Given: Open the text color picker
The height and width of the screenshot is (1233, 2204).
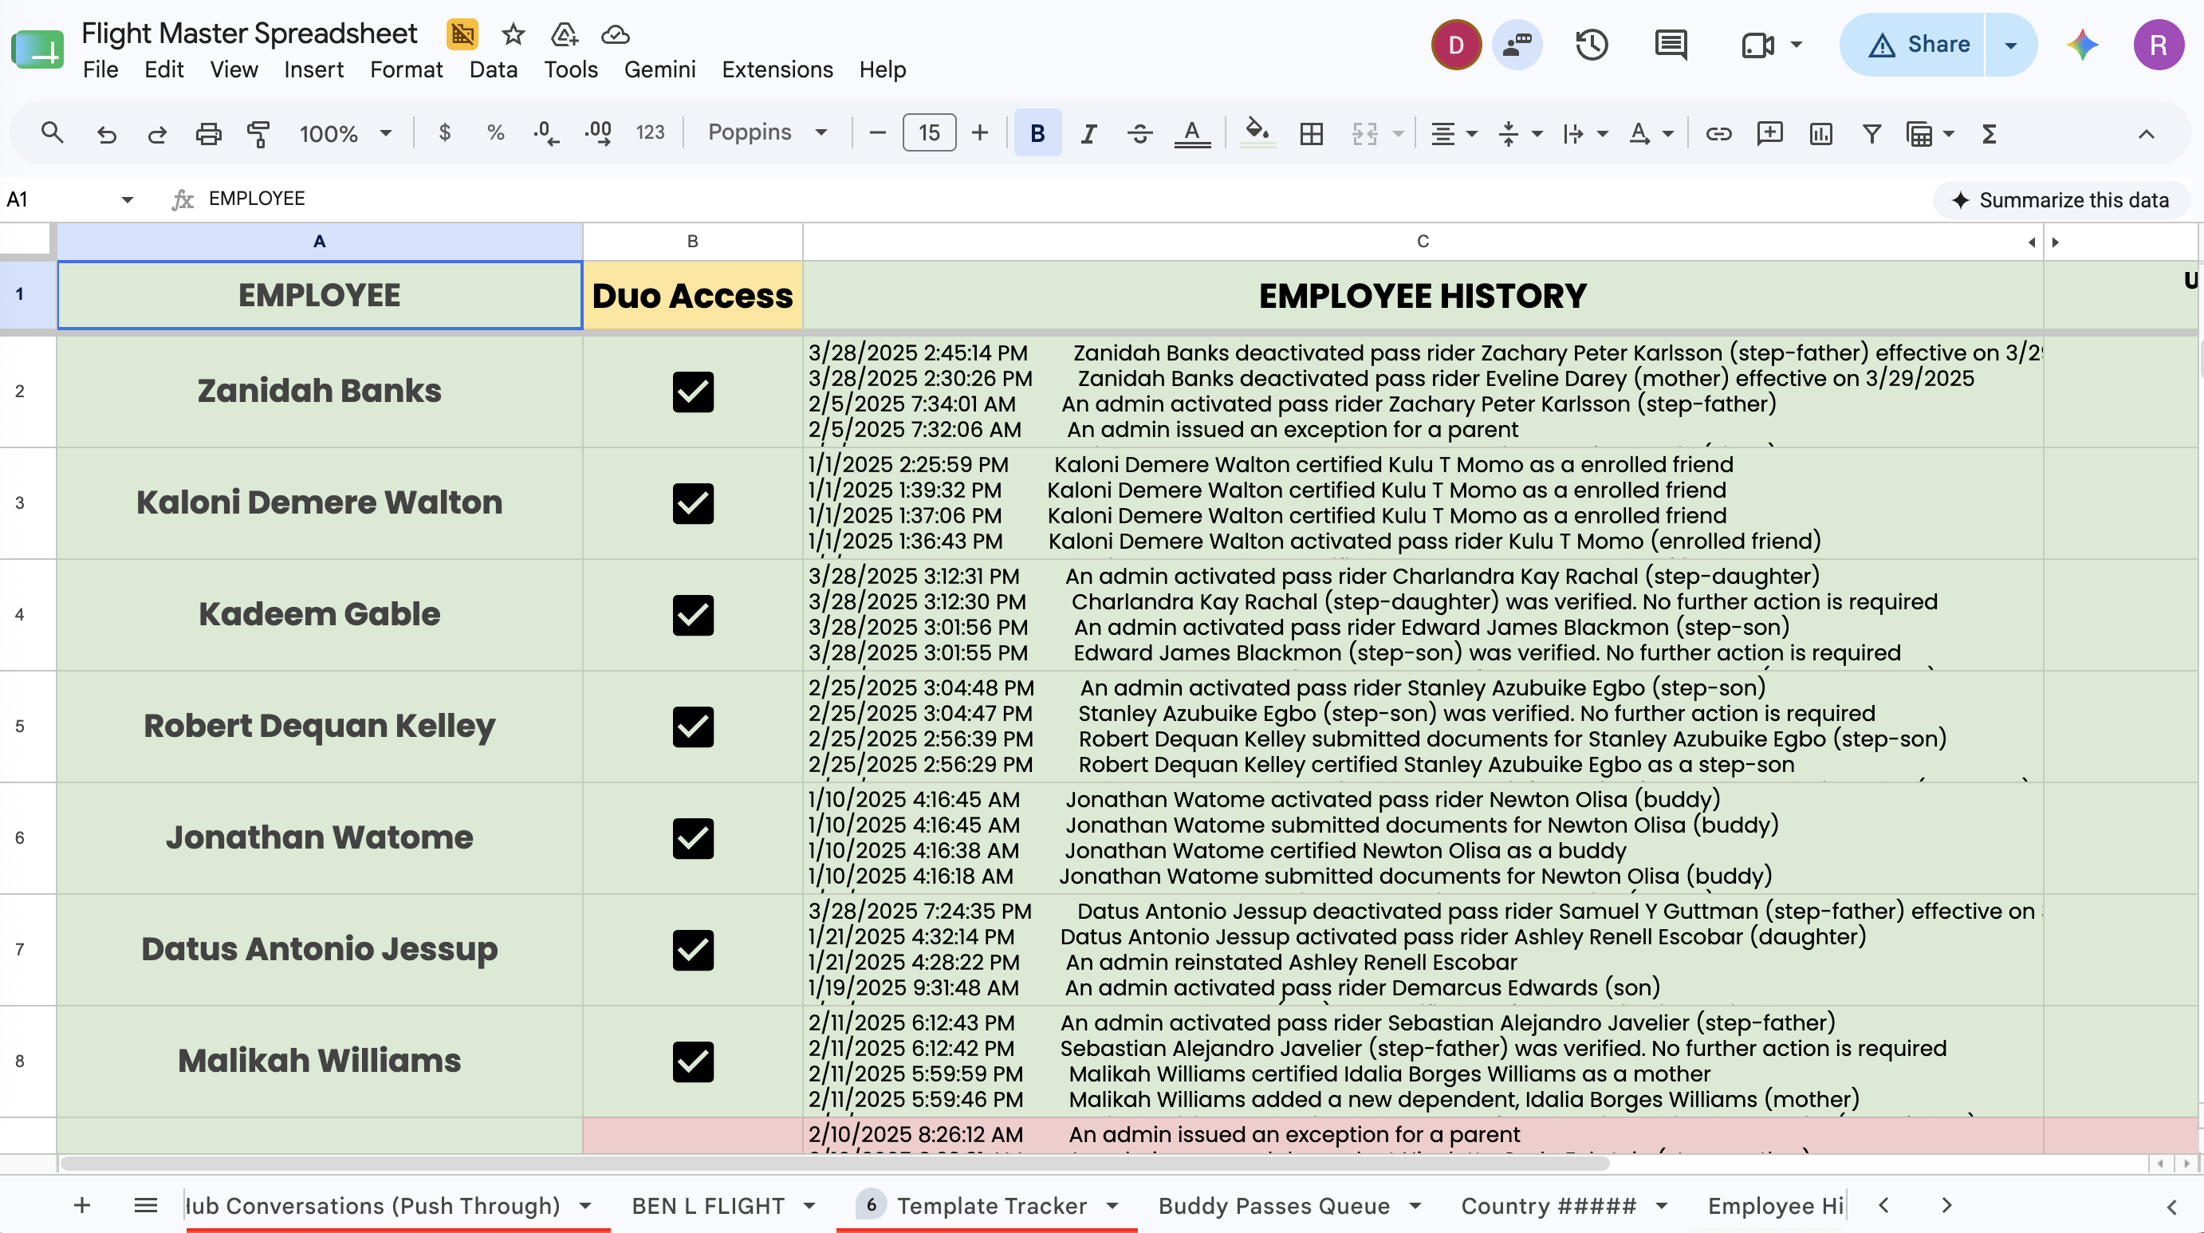Looking at the screenshot, I should pos(1192,133).
